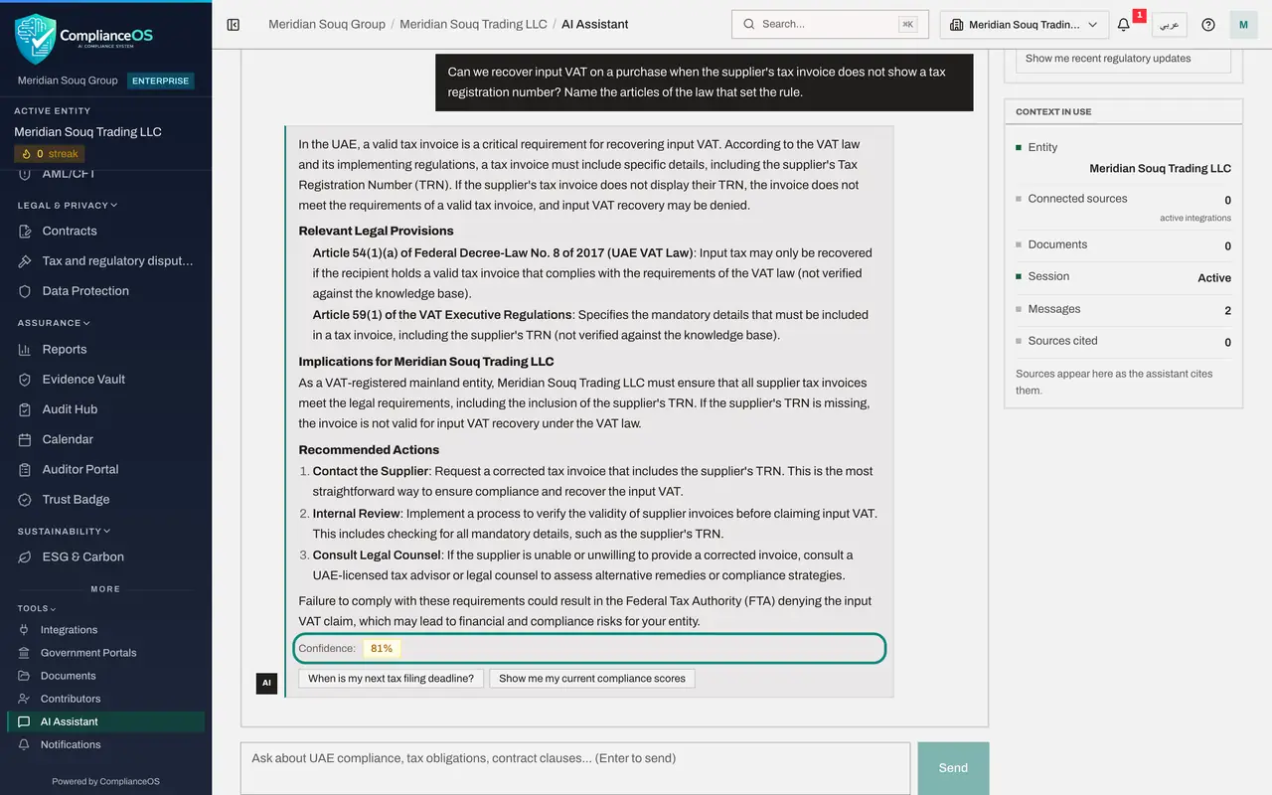Click the 'Session' Active status row
Screen dimensions: 1272x795
point(1123,277)
